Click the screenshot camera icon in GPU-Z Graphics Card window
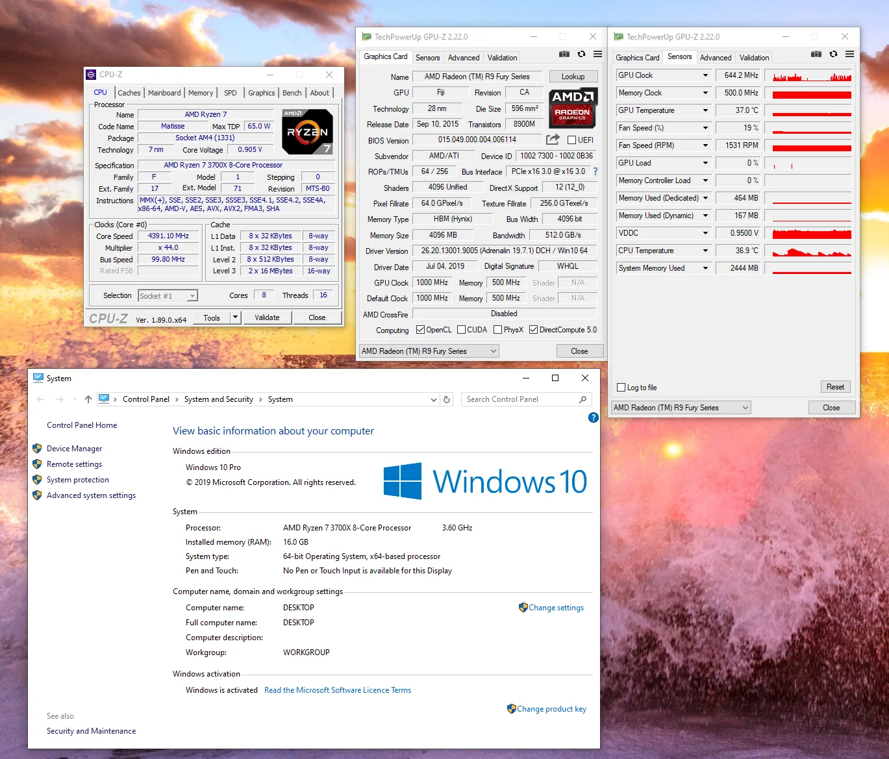This screenshot has width=889, height=759. pos(564,55)
